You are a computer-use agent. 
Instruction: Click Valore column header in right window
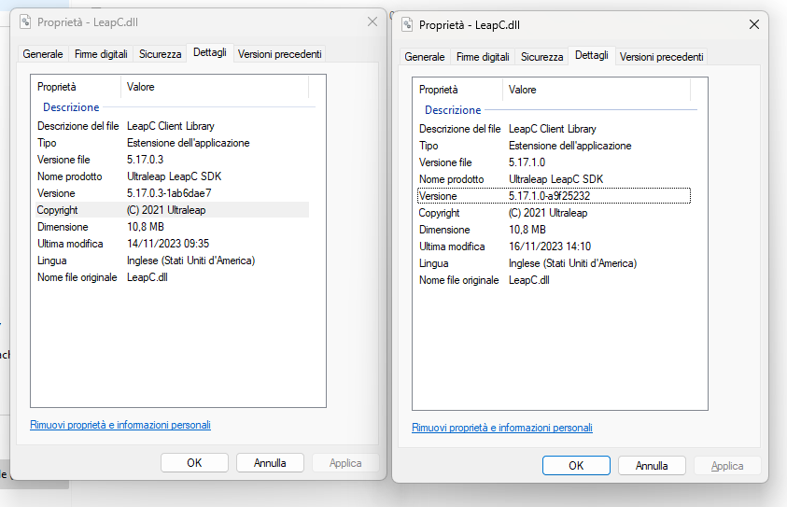pos(597,90)
